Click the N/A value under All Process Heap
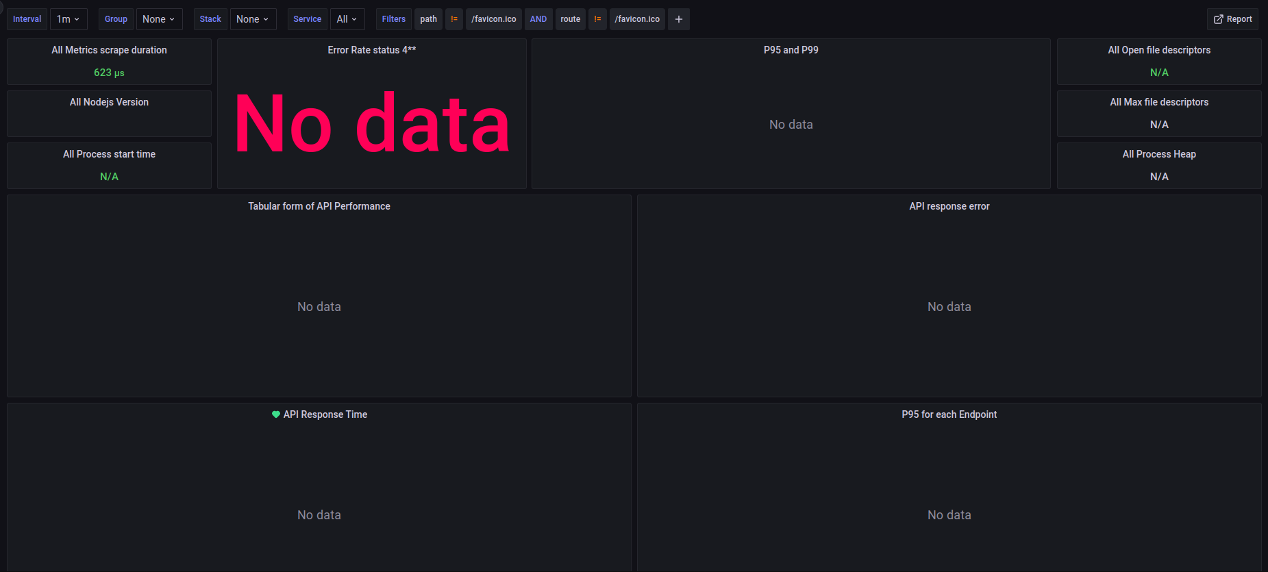1268x572 pixels. click(1159, 177)
